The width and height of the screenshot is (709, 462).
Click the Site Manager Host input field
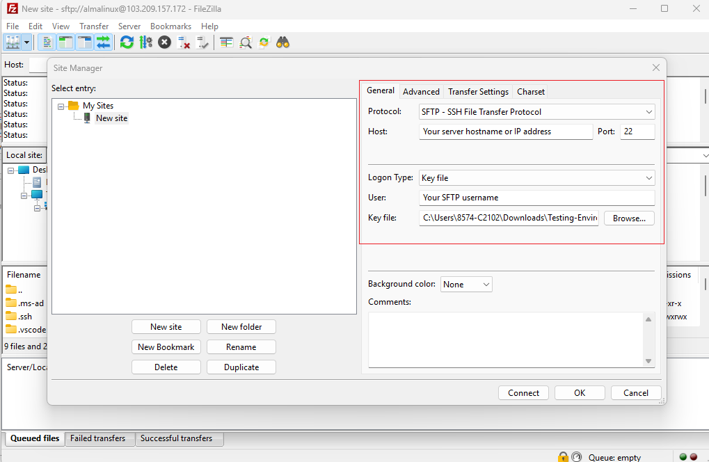point(506,132)
